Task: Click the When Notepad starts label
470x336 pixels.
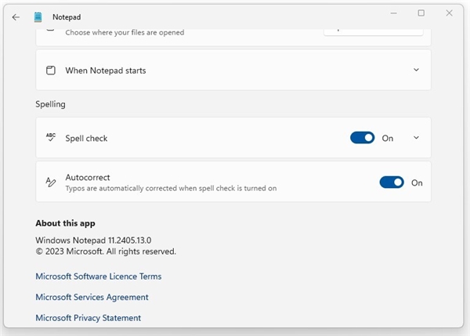Action: click(105, 70)
